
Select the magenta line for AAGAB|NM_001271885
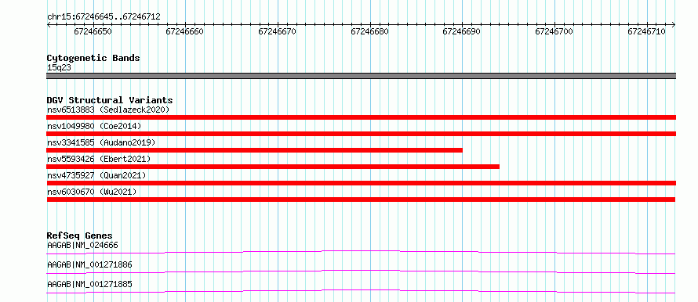(362, 291)
